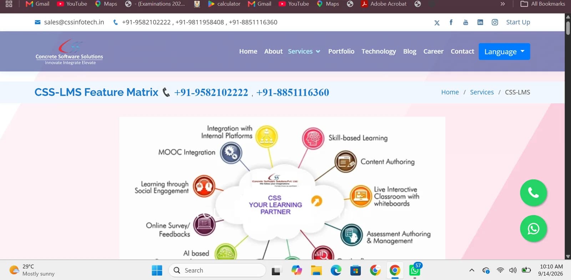Click the Services breadcrumb link
This screenshot has height=280, width=571.
482,92
